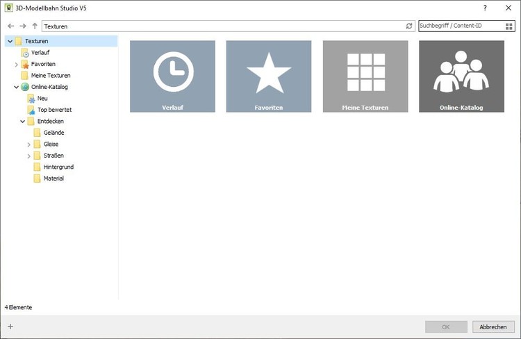
Task: Select Favoriten in the tree
Action: 43,64
